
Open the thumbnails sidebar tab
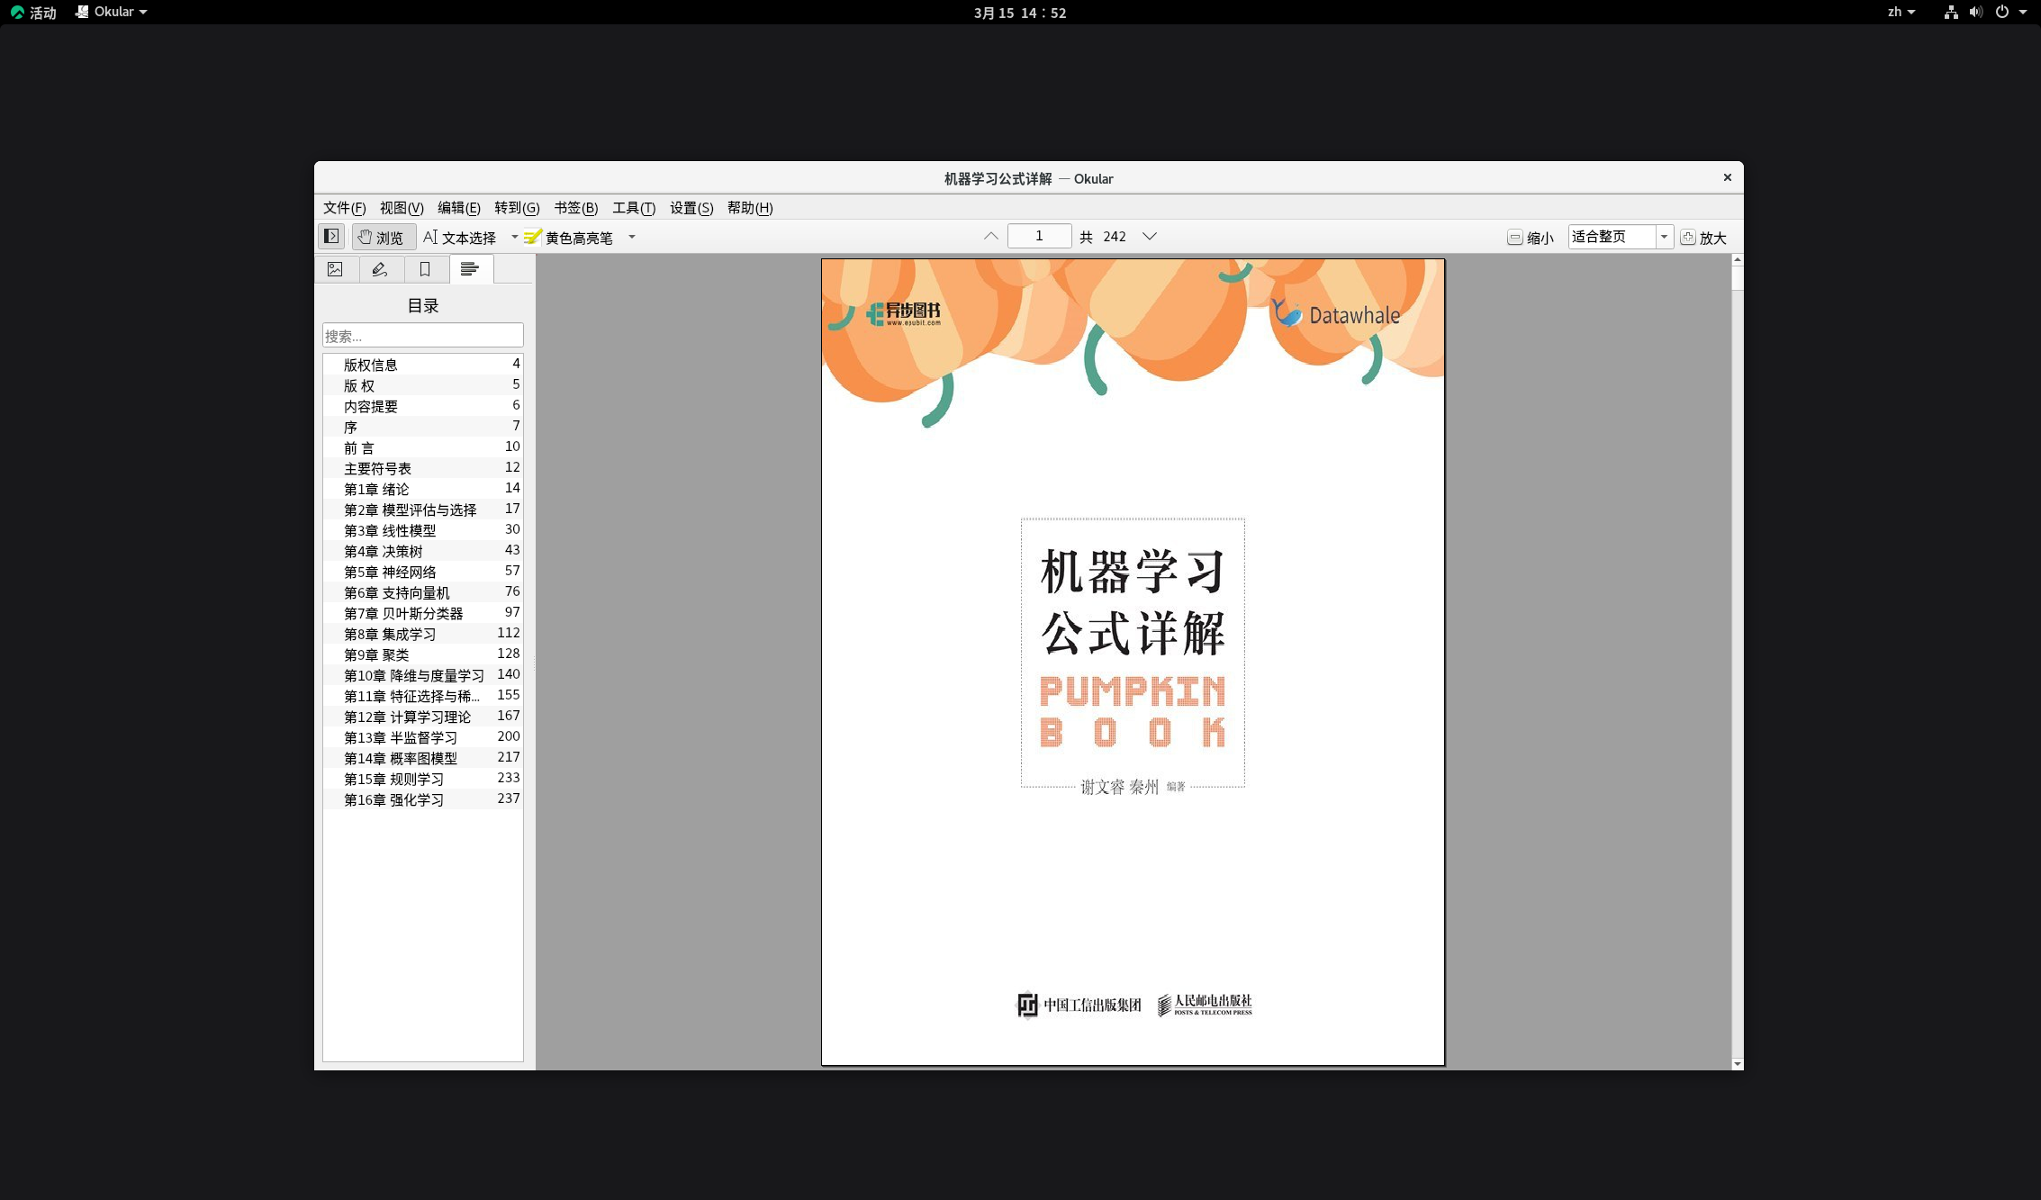pos(335,269)
